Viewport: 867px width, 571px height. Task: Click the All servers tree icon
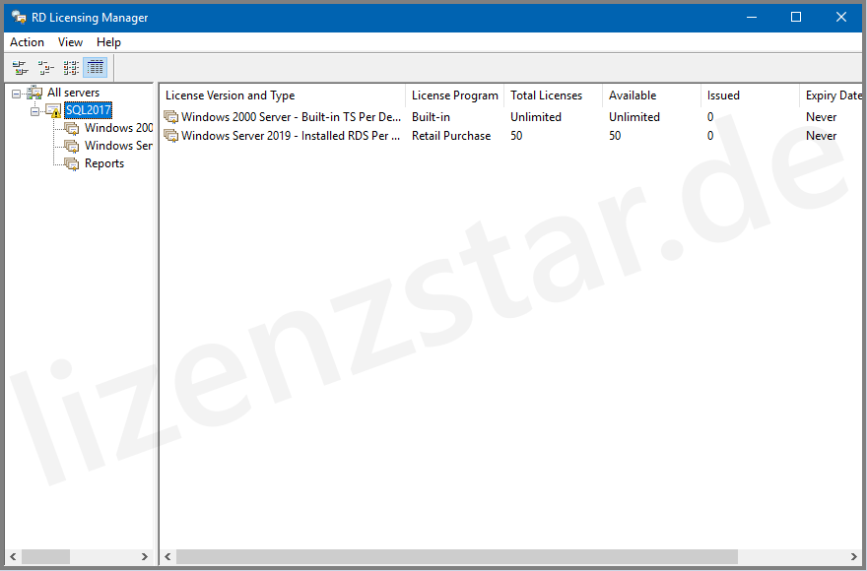pyautogui.click(x=34, y=93)
